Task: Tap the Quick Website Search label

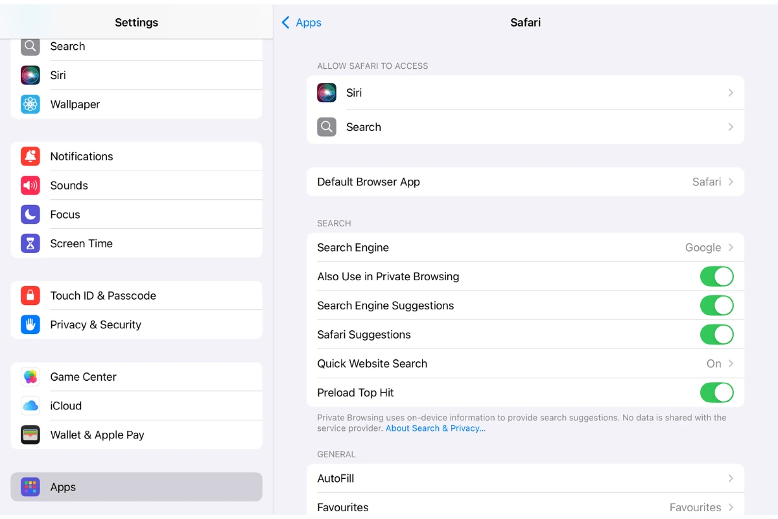Action: (x=372, y=364)
